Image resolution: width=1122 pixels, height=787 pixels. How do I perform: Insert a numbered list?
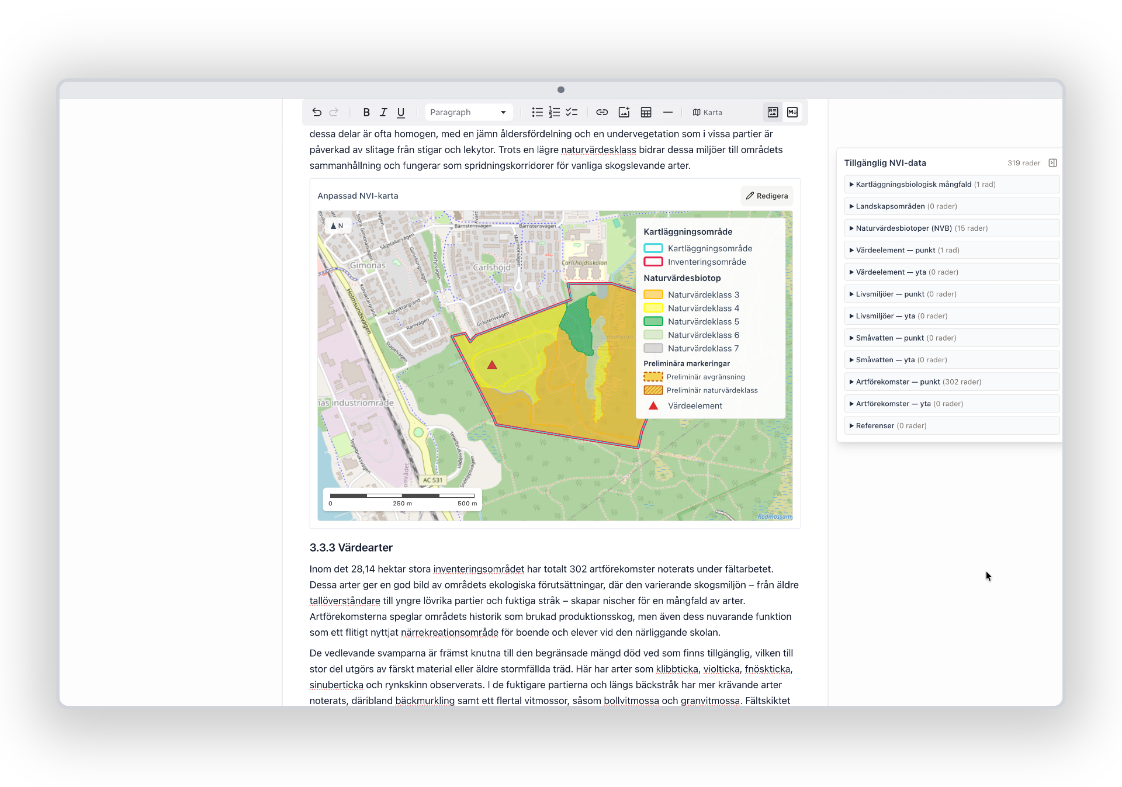tap(555, 112)
